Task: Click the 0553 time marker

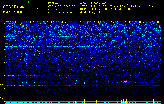Action: tap(49, 22)
